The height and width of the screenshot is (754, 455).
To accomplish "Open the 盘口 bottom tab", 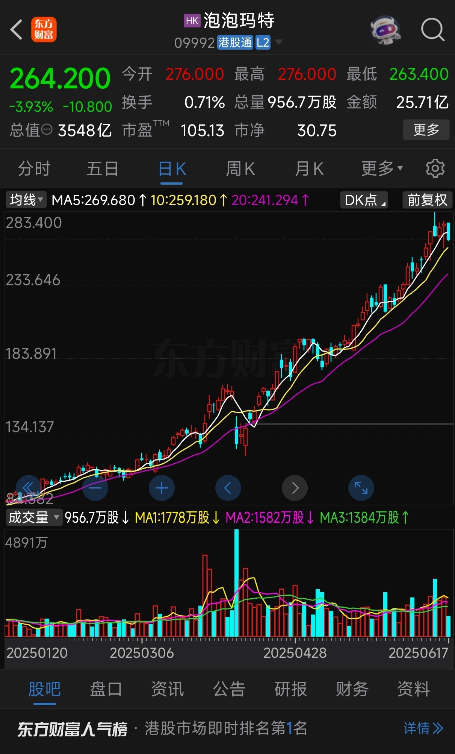I will point(106,689).
